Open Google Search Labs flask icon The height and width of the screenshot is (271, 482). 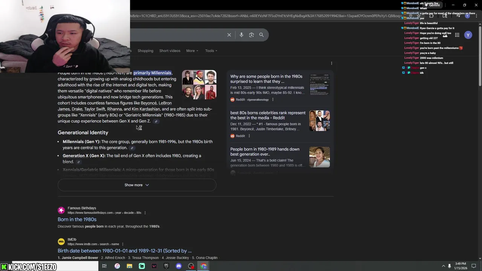point(445,35)
